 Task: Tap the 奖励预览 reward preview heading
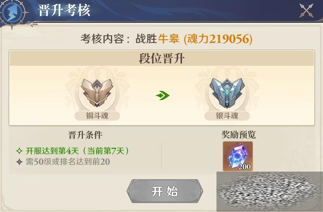(x=238, y=135)
